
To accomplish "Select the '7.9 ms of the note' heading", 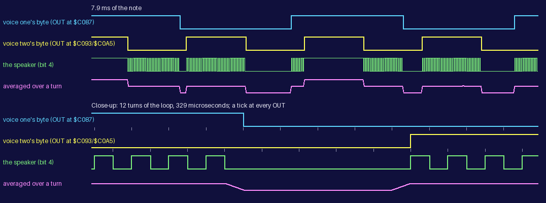I will (116, 8).
